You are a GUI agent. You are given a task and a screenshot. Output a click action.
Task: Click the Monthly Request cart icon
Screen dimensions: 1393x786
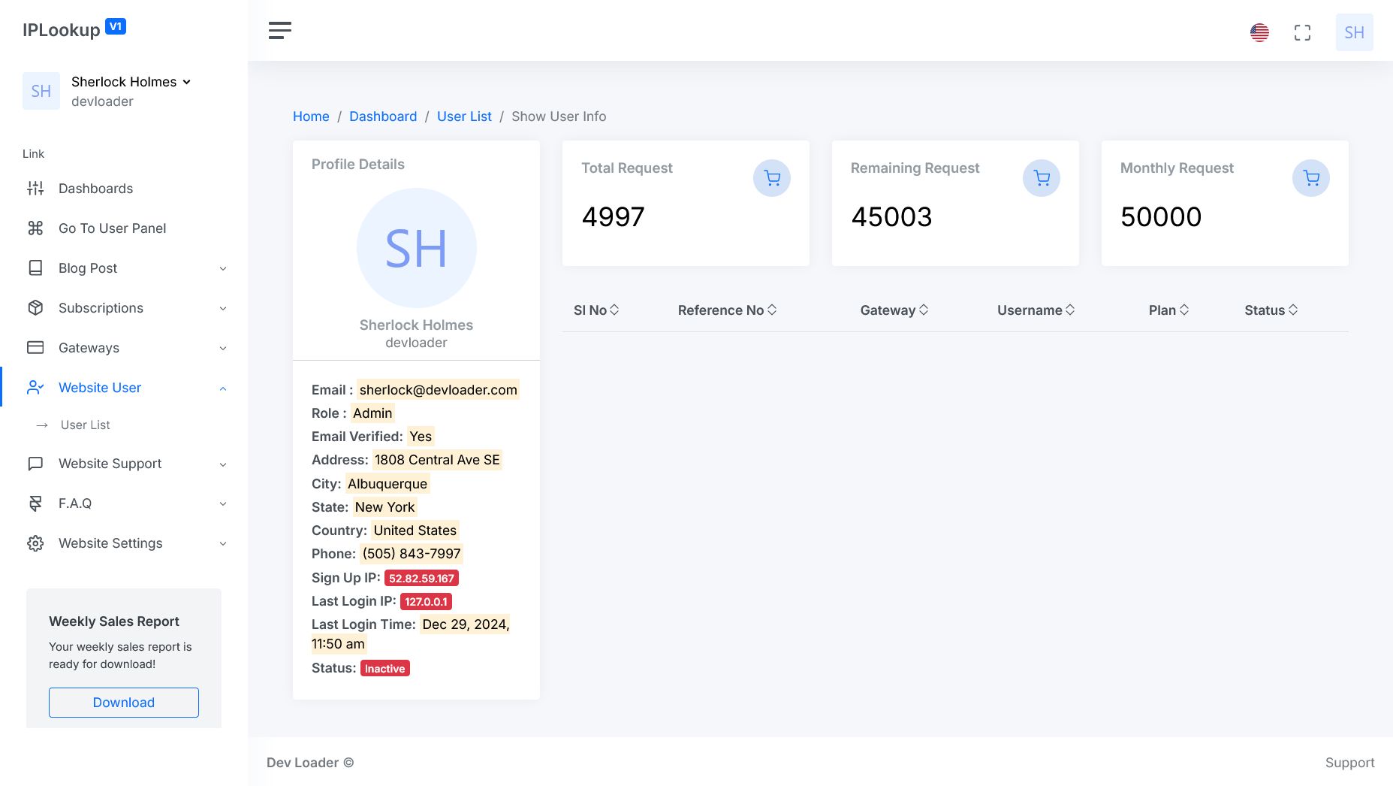1310,178
